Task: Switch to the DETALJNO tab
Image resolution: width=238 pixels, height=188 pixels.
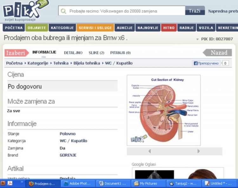Action: coord(73,53)
